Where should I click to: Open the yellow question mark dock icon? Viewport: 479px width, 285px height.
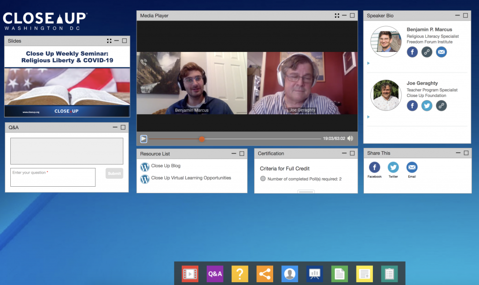pyautogui.click(x=240, y=274)
